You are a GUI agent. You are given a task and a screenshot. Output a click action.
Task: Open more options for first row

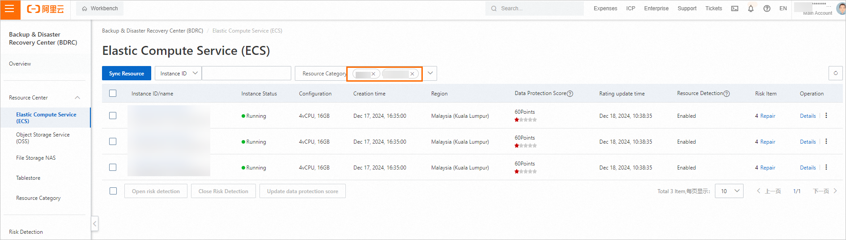tap(826, 116)
